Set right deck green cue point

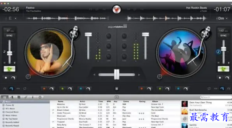click(160, 89)
